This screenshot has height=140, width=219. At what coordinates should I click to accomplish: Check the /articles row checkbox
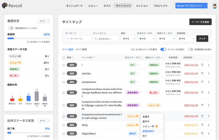coord(64,74)
